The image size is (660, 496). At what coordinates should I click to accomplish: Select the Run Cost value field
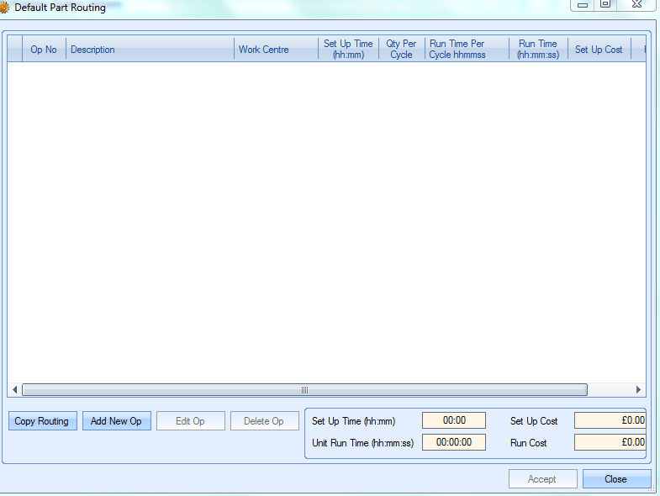pos(610,442)
